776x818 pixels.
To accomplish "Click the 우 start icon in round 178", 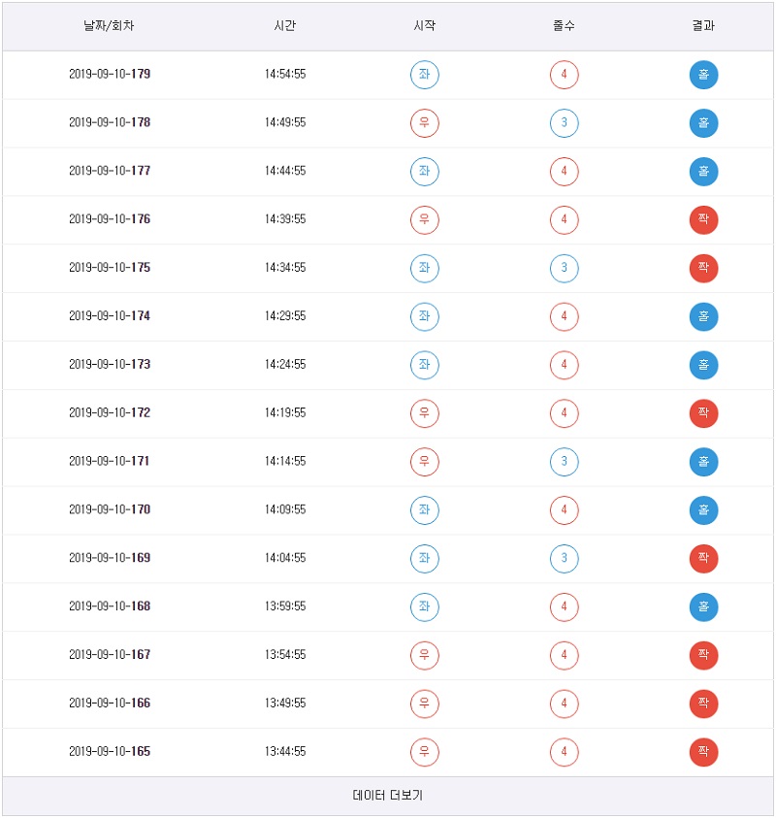I will (424, 123).
